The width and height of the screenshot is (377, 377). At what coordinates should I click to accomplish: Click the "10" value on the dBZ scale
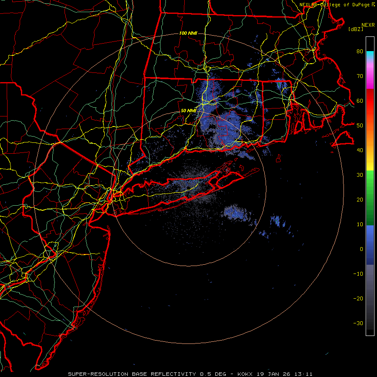(360, 225)
